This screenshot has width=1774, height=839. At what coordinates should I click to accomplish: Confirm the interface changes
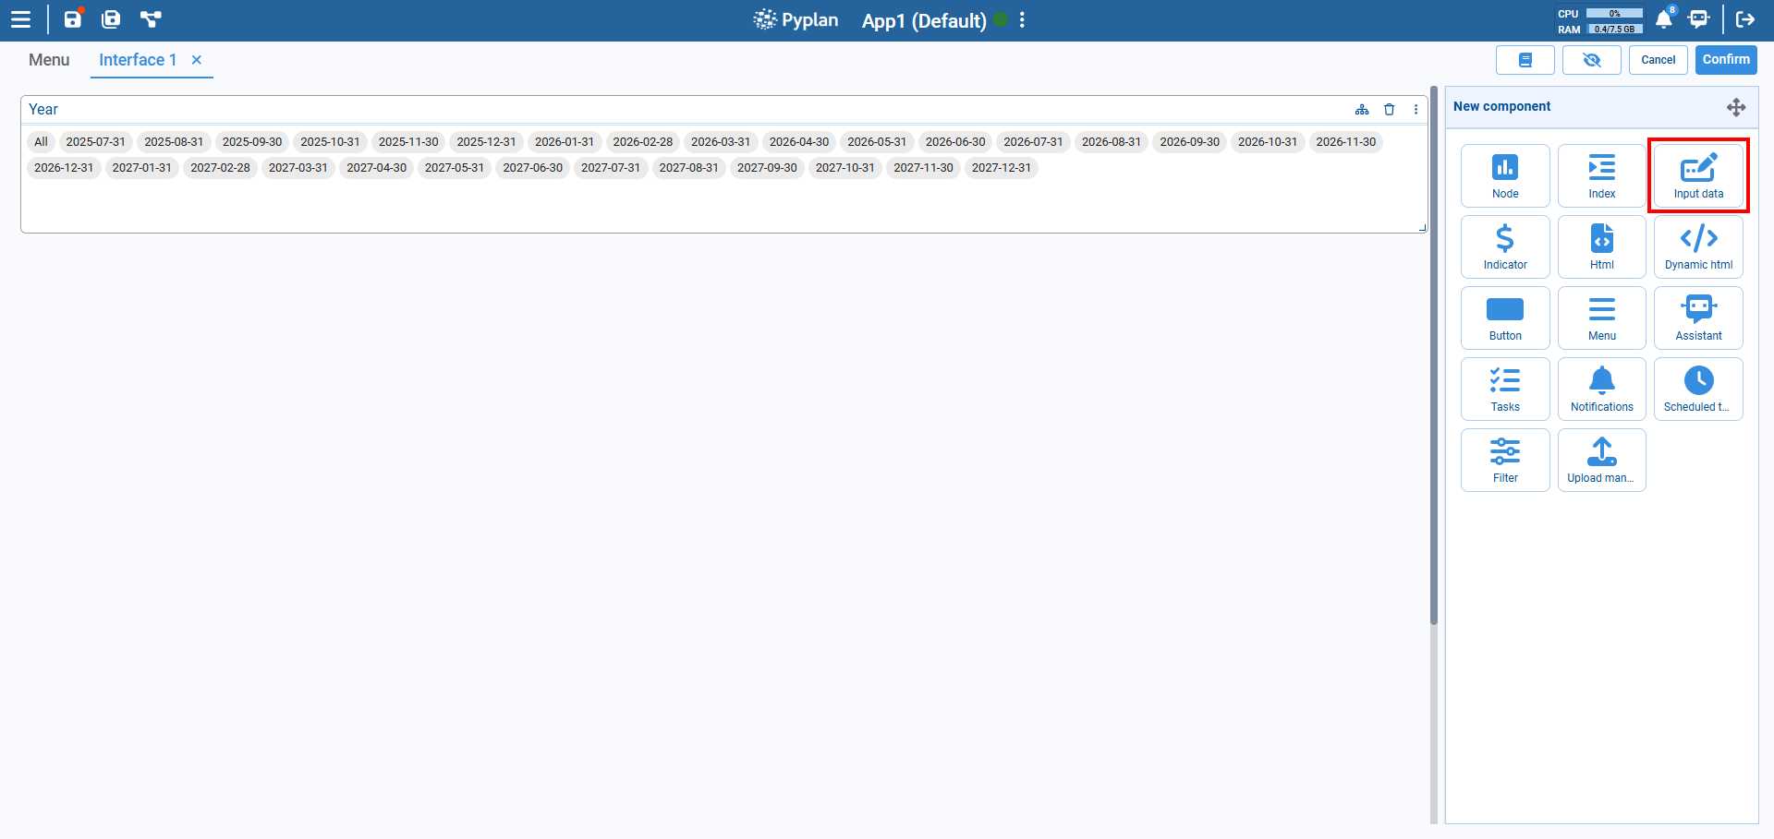tap(1725, 59)
